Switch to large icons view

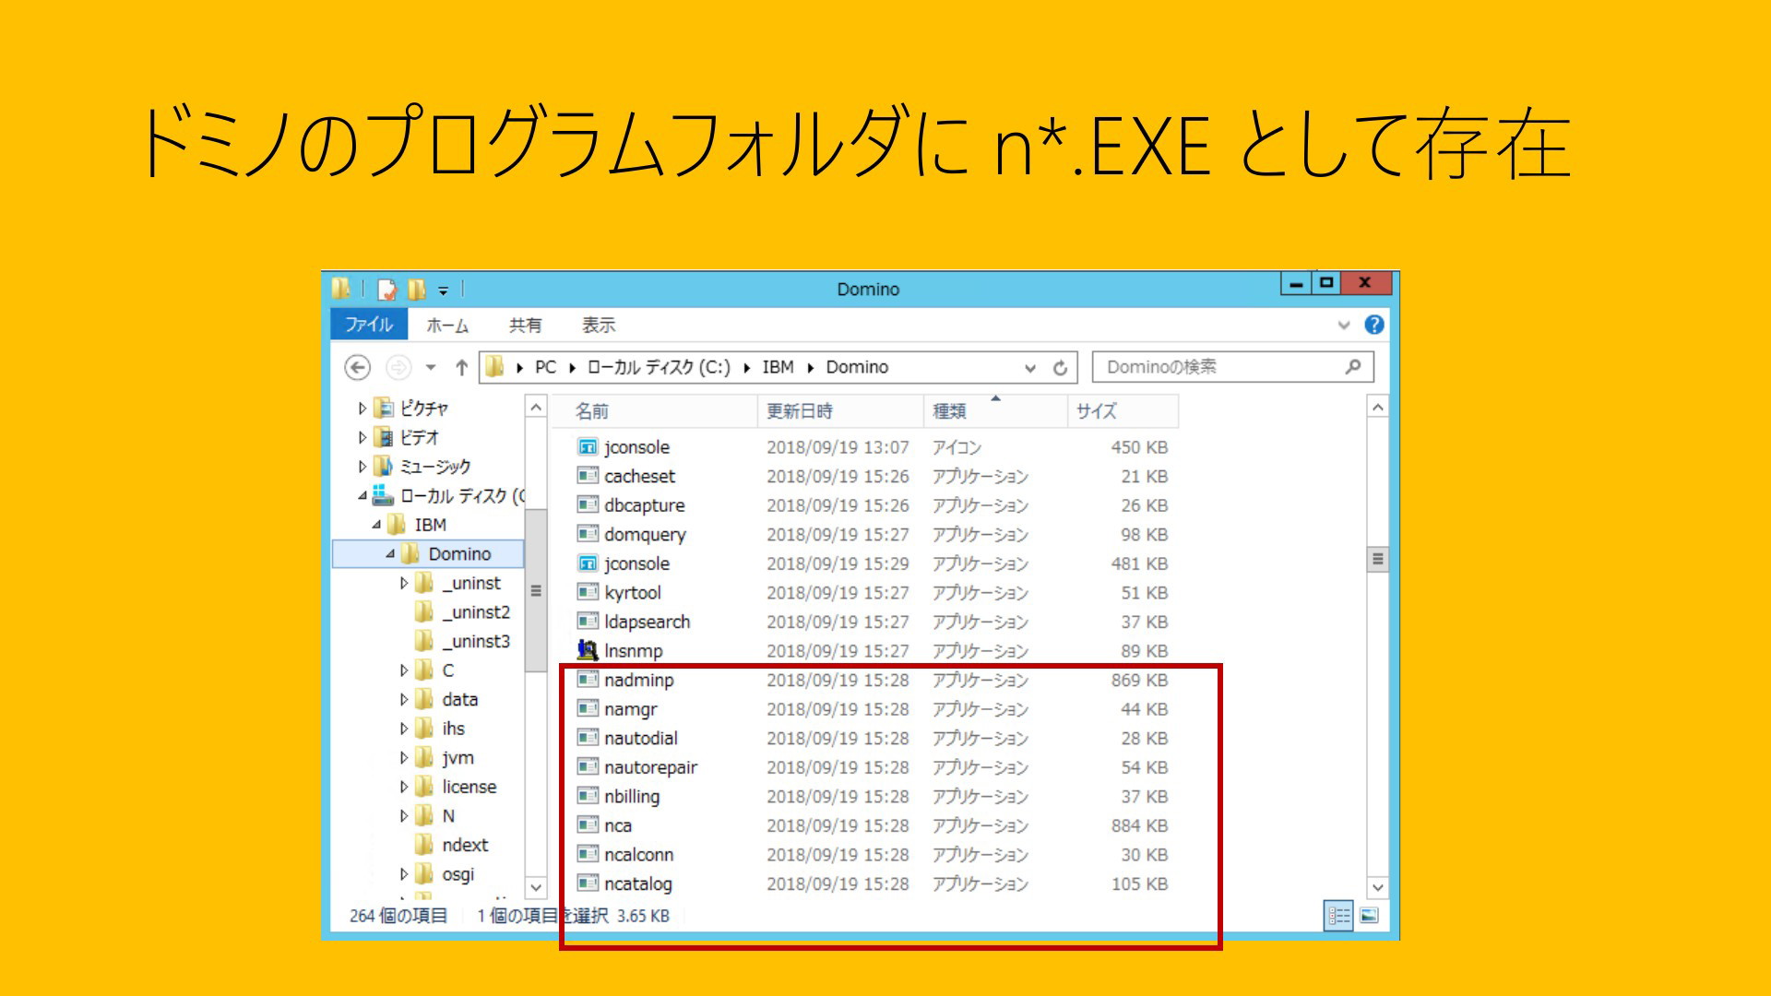(1370, 915)
